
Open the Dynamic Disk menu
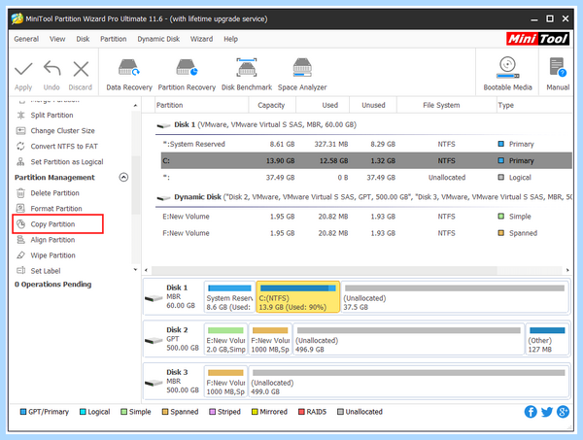click(x=158, y=39)
